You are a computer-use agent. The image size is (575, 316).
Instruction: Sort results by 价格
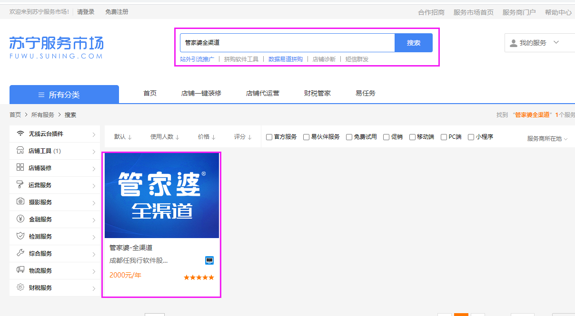207,137
